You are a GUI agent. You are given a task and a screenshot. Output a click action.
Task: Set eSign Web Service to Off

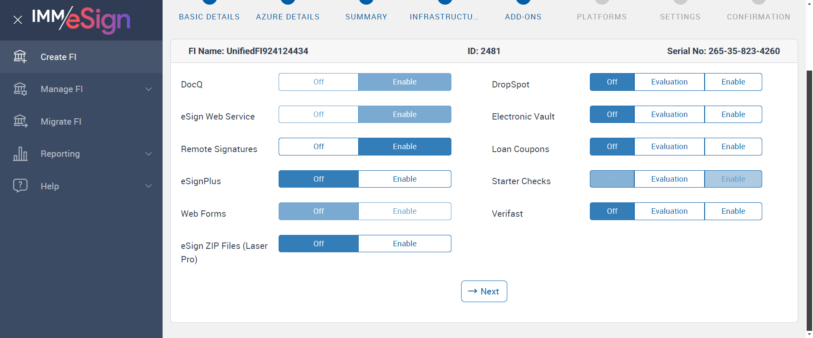[x=318, y=114]
